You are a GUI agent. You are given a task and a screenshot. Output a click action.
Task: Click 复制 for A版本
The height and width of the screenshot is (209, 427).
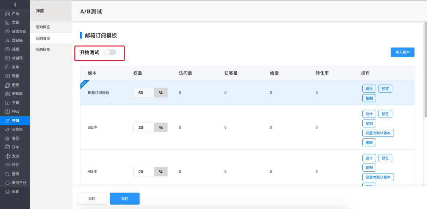[x=369, y=168]
